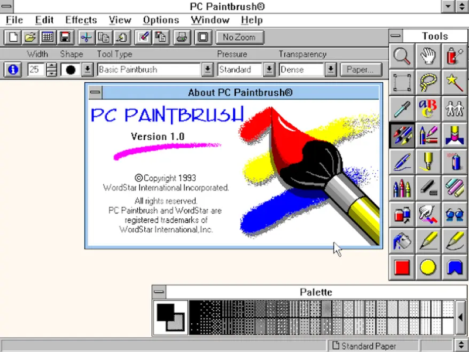Open the Help menu
This screenshot has height=352, width=469.
252,20
